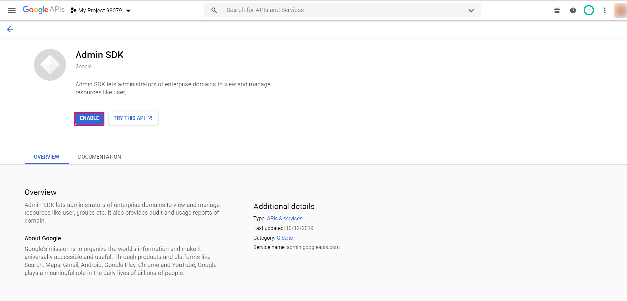
Task: Focus the Search for APIs and Services field
Action: (342, 10)
